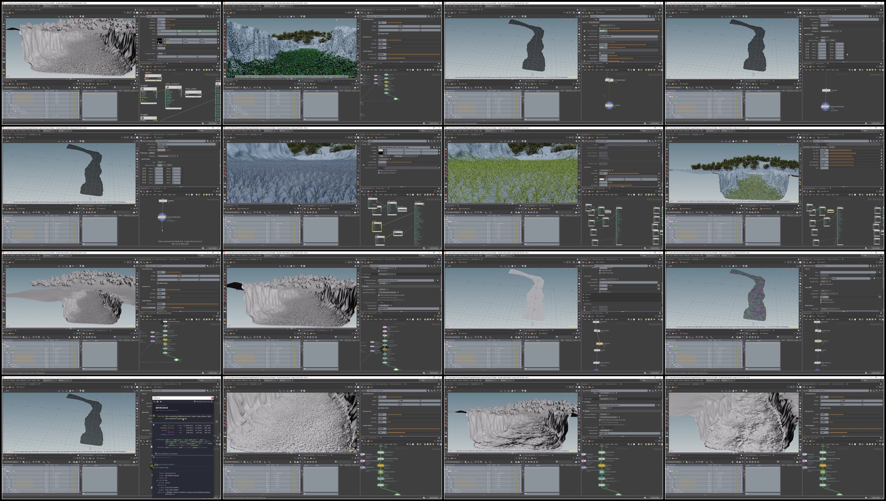Click the warning icon in attribnoise1 popup
Viewport: 886px width, 501px height.
pyautogui.click(x=154, y=416)
